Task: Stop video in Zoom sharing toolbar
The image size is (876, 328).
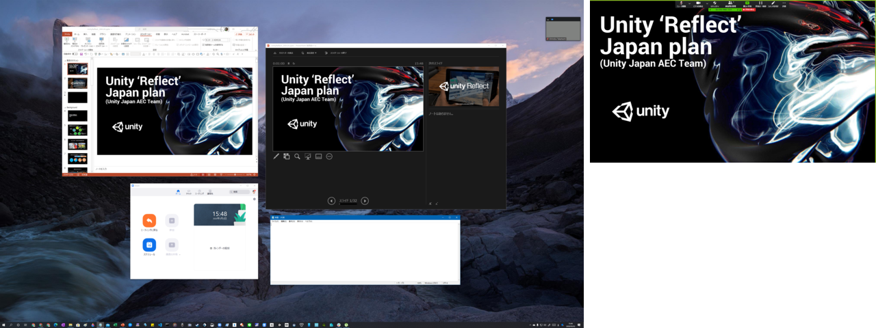Action: pos(698,3)
